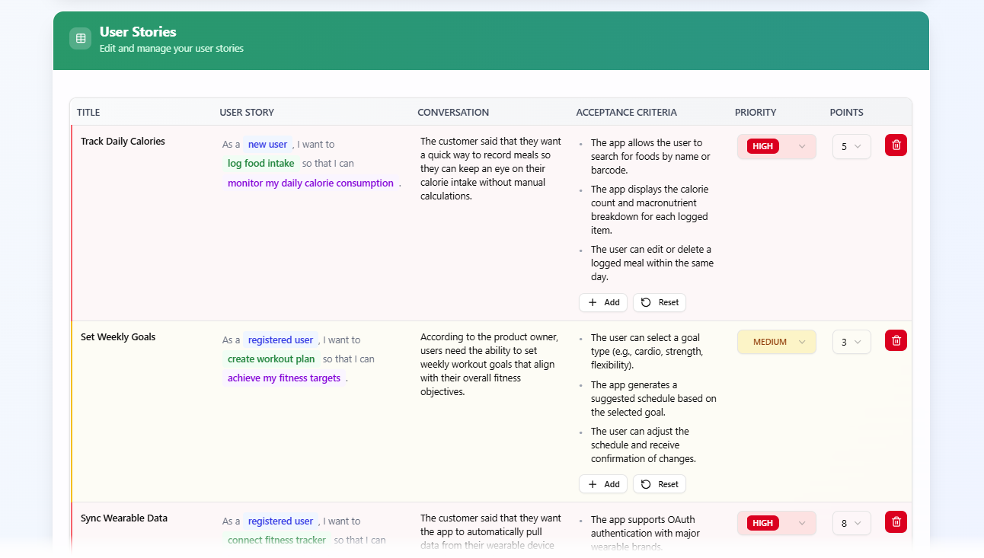The width and height of the screenshot is (984, 558).
Task: Open points dropdown showing 5
Action: (851, 147)
